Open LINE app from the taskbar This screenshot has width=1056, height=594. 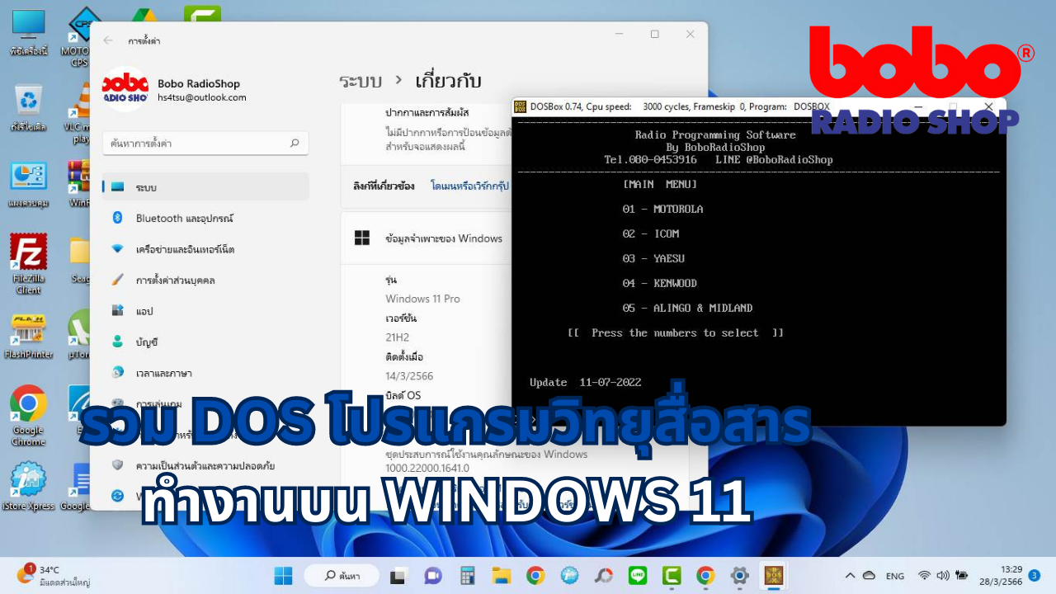point(638,575)
